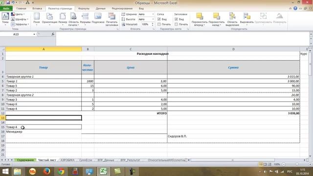Switch to the Formulas (Формулы) tab
Image resolution: width=313 pixels, height=176 pixels.
pyautogui.click(x=84, y=8)
